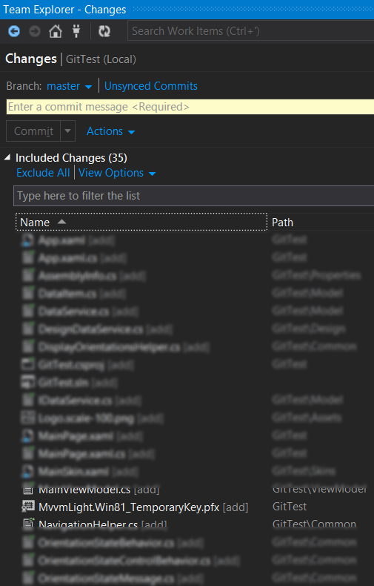
Task: Click the GitTest path of the pfx file
Action: click(290, 507)
